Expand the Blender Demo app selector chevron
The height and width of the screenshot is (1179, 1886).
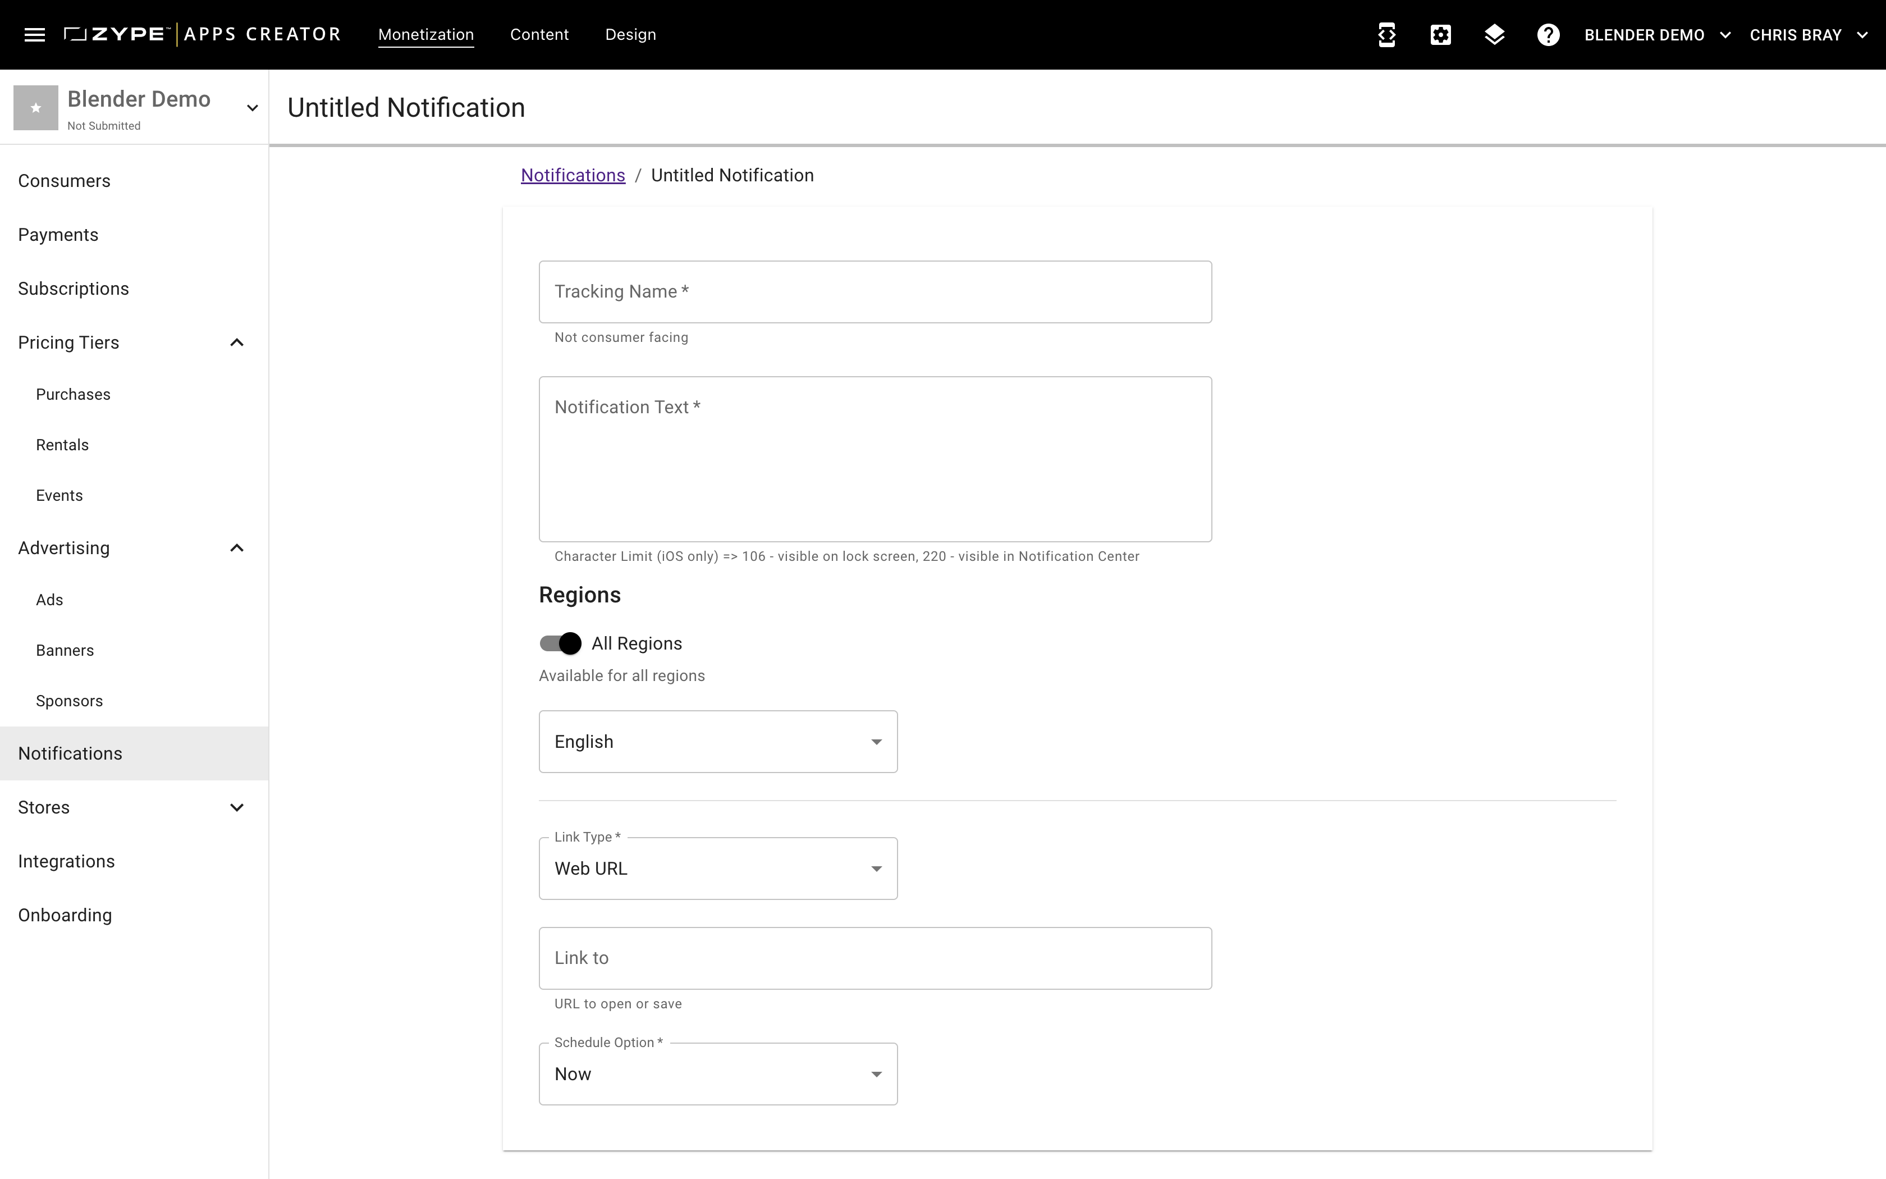point(251,108)
